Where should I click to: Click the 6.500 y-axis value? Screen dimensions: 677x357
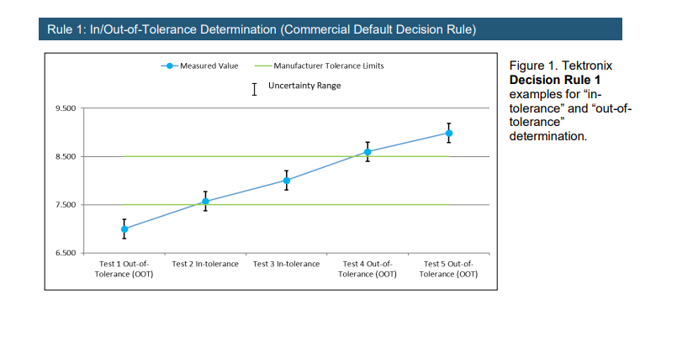click(x=66, y=253)
